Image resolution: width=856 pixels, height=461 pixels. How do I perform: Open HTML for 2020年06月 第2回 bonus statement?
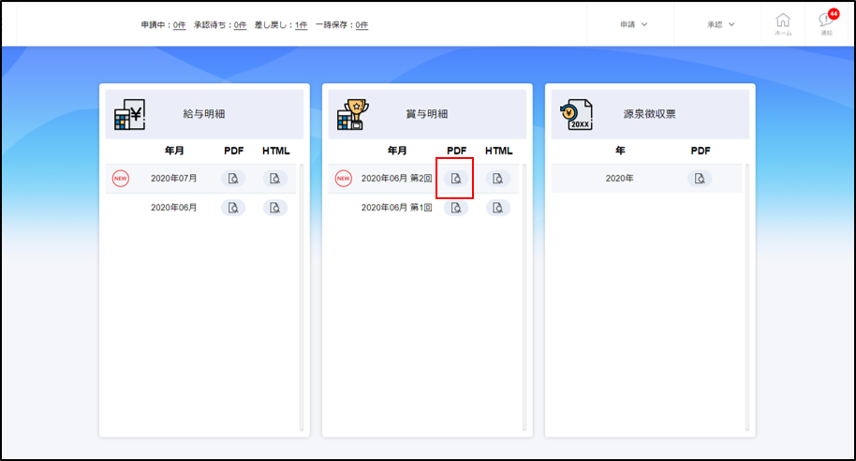(x=498, y=179)
